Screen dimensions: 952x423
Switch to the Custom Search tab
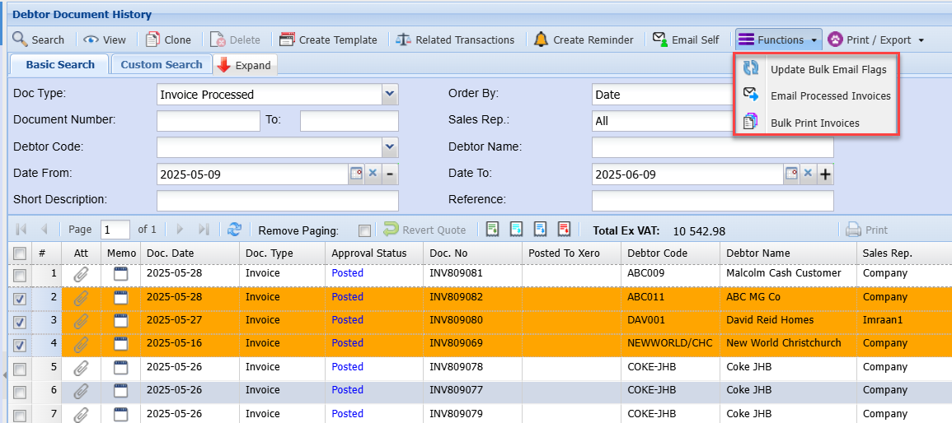(x=161, y=64)
